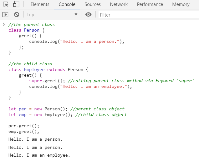Click the 'class Employee extends Person' line
Viewport: 199px width, 161px height.
(x=48, y=70)
